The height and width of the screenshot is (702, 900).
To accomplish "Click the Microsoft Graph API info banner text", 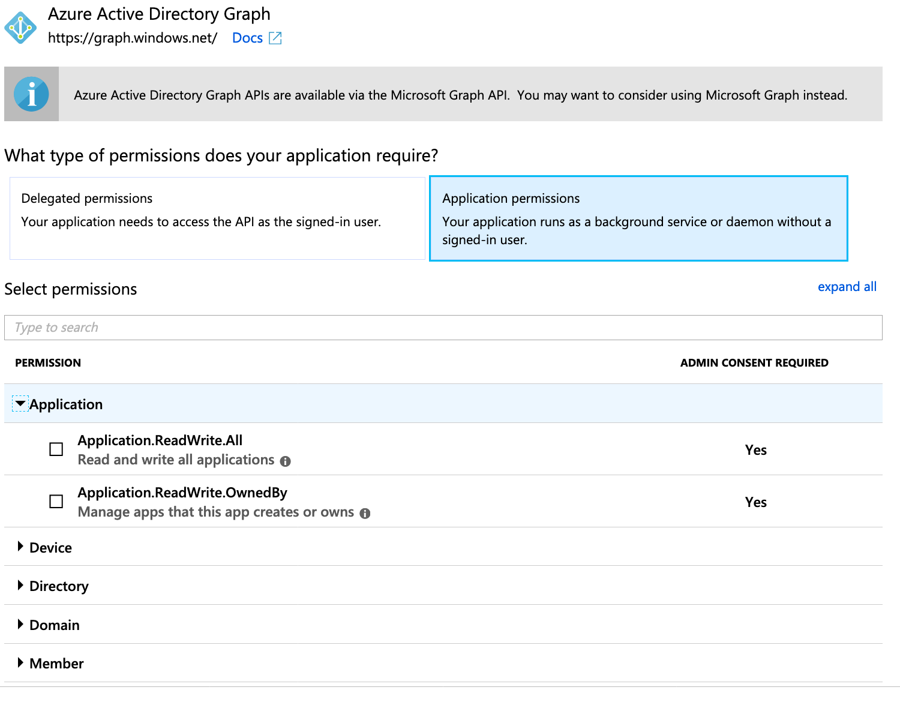I will click(460, 95).
